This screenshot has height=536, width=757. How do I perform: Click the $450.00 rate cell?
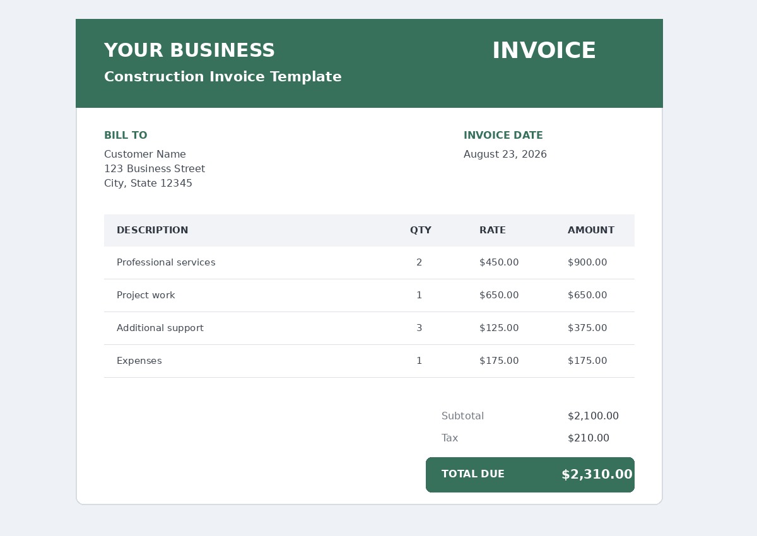tap(499, 262)
